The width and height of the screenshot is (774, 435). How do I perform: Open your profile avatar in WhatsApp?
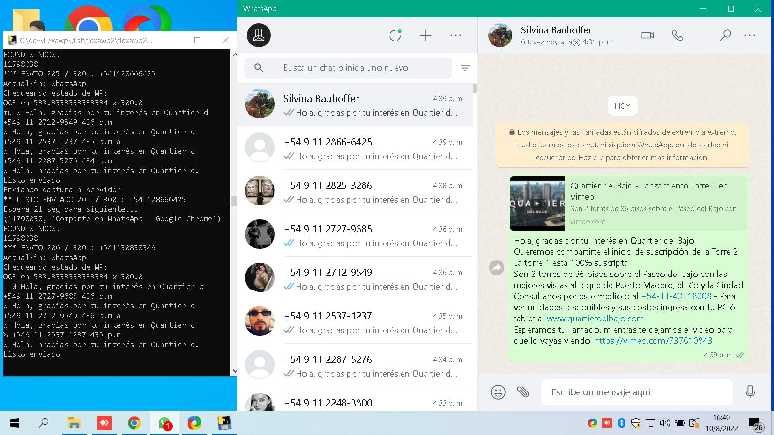[x=259, y=35]
